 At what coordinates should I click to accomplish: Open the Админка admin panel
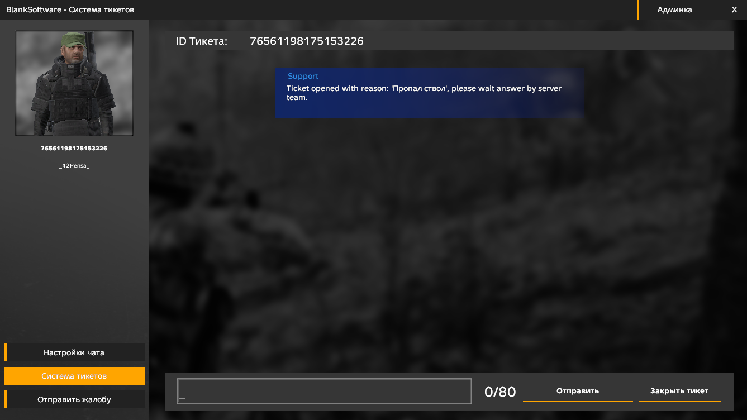674,9
